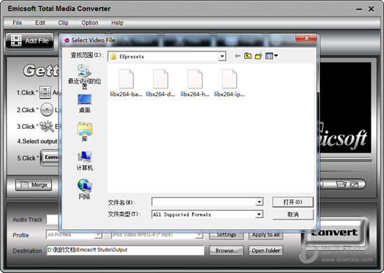Go back with the dialog's back arrow
This screenshot has width=384, height=273.
point(237,56)
